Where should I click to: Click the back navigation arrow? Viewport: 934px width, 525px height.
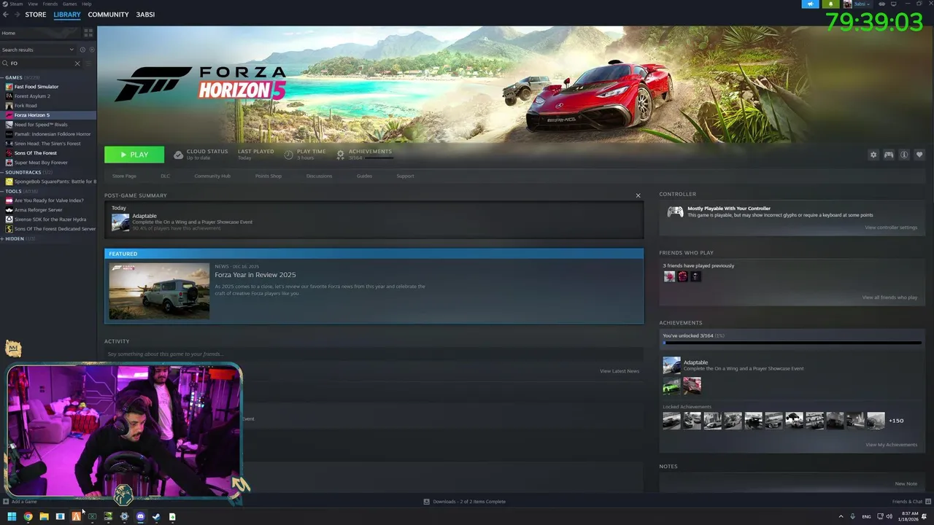point(6,15)
